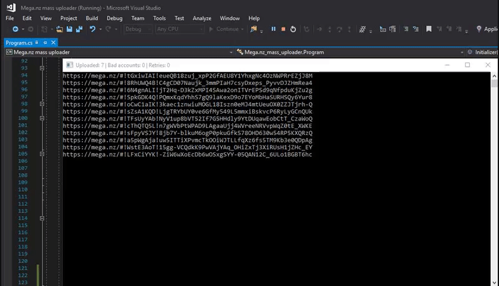
Task: Toggle a bookmark with Bookmark icon
Action: [429, 29]
